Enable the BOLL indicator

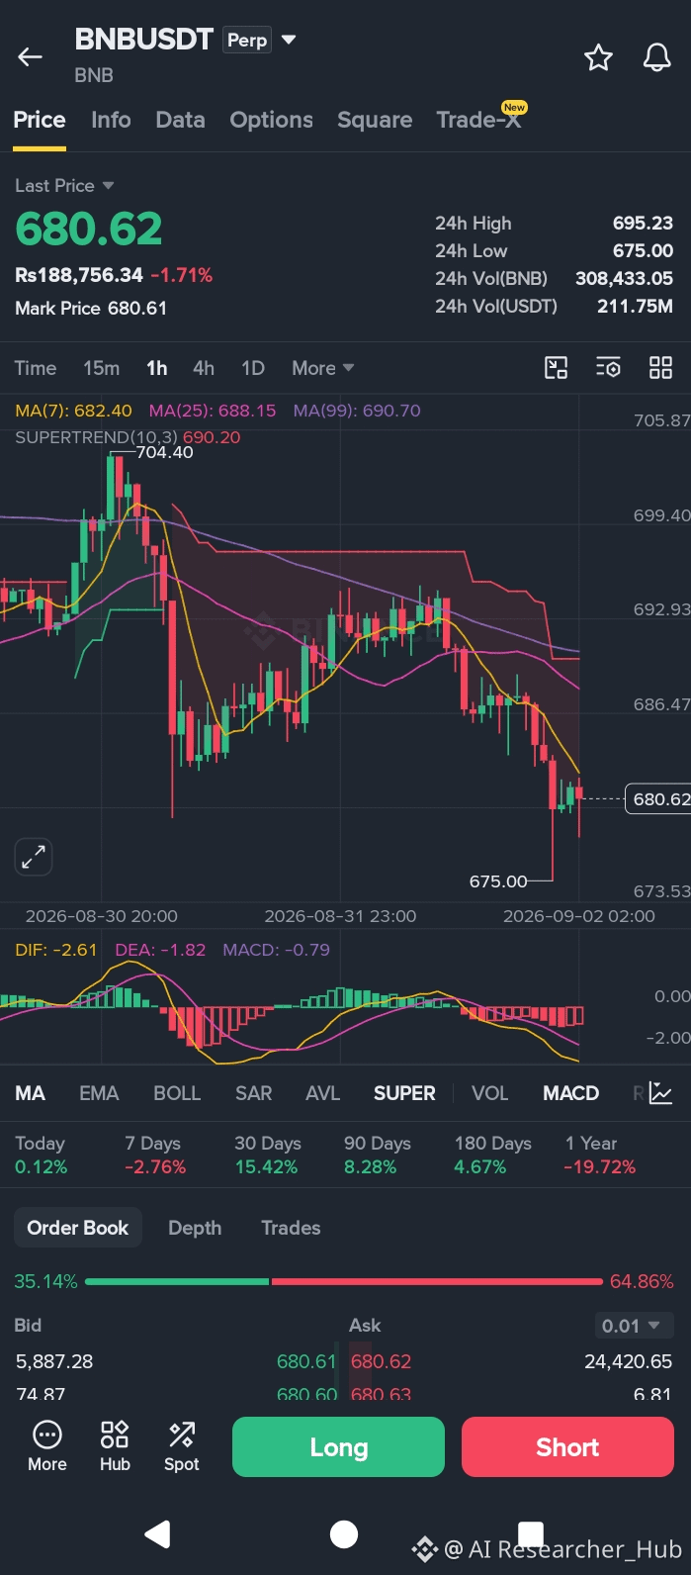177,1093
